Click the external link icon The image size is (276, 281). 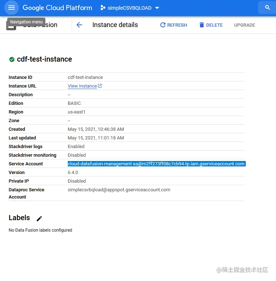100,86
